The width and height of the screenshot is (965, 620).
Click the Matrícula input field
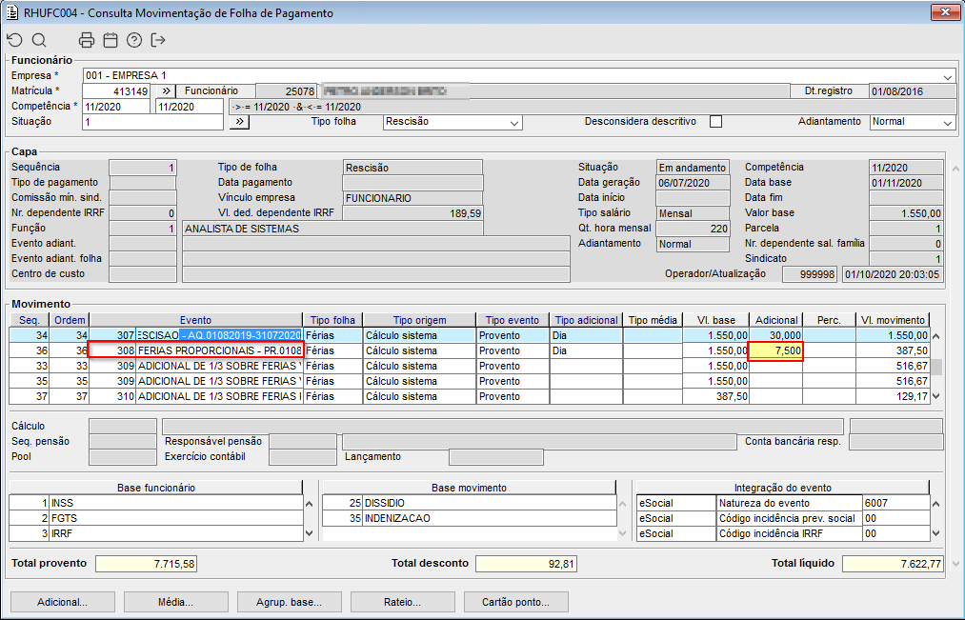[x=116, y=91]
